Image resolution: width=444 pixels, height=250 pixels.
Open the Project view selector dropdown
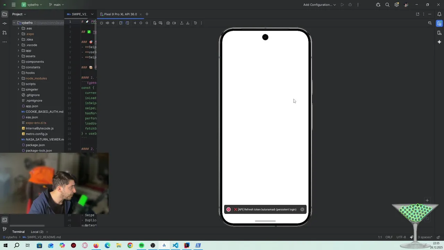coord(19,14)
